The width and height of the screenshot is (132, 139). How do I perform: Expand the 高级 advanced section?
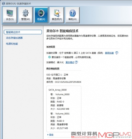[51, 135]
